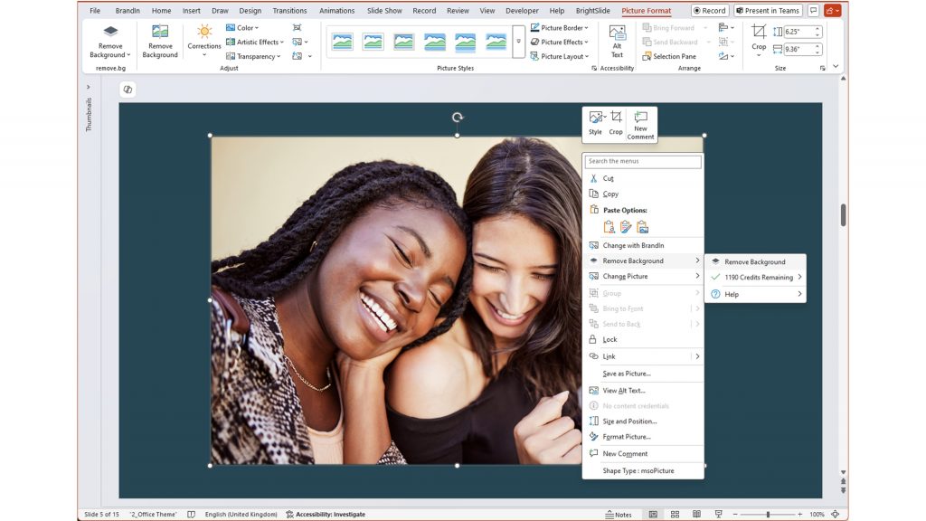Click New Comment on the floating toolbar
Screen dimensions: 926x521
640,123
